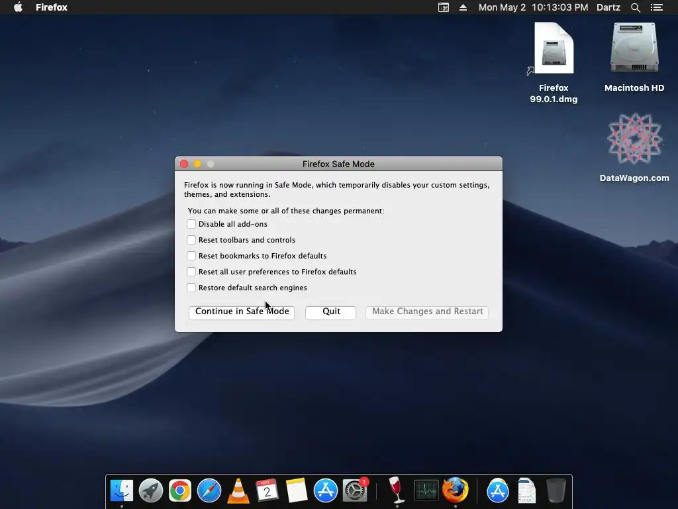Tick Reset bookmarks to Firefox defaults
678x509 pixels.
pos(191,256)
